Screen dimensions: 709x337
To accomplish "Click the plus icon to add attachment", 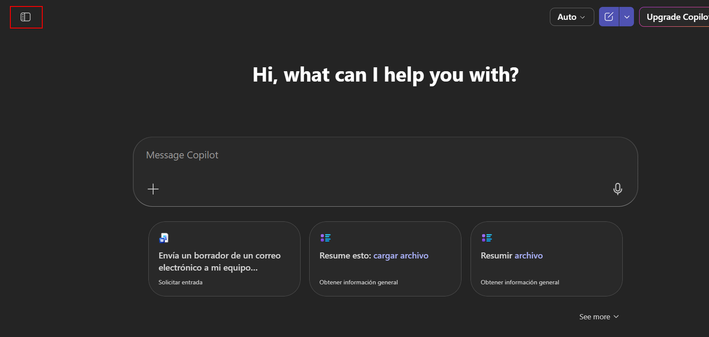I will 153,189.
